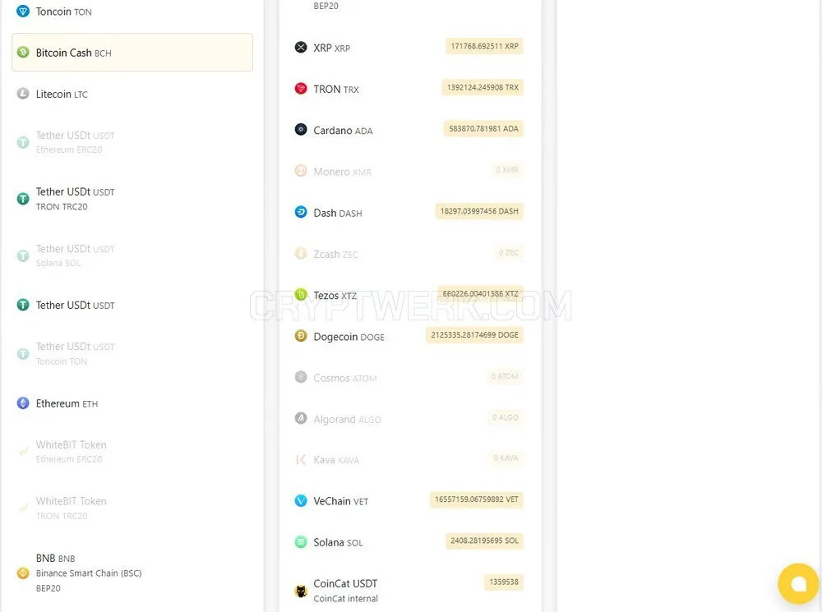822x612 pixels.
Task: Click the Dogecoin DOGE coin icon
Action: [301, 336]
